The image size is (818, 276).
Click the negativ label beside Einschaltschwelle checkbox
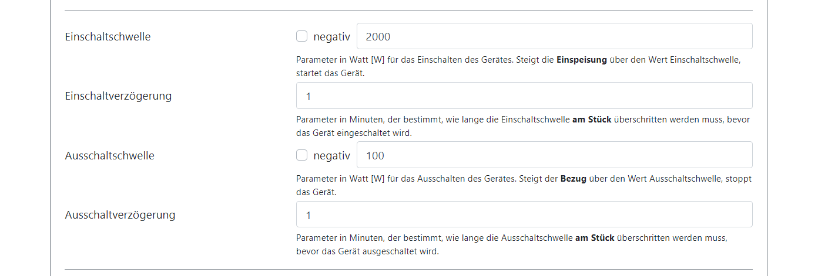tap(331, 36)
